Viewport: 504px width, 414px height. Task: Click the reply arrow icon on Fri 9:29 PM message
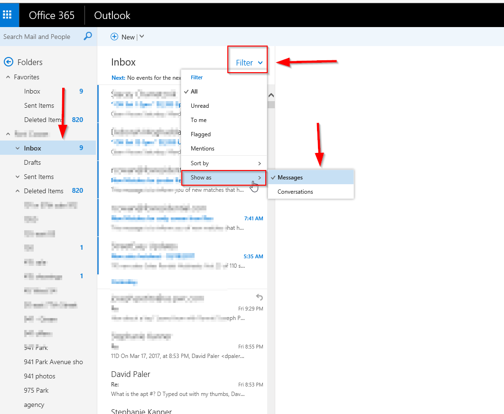click(259, 297)
